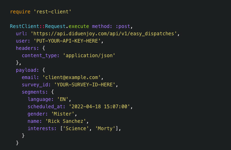The image size is (231, 150).
Task: Click the 'Mister' gender value
Action: (63, 114)
